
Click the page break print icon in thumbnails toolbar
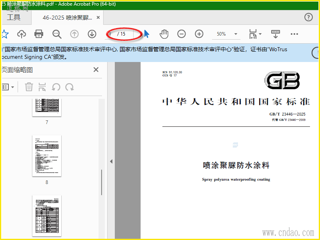pos(42,87)
